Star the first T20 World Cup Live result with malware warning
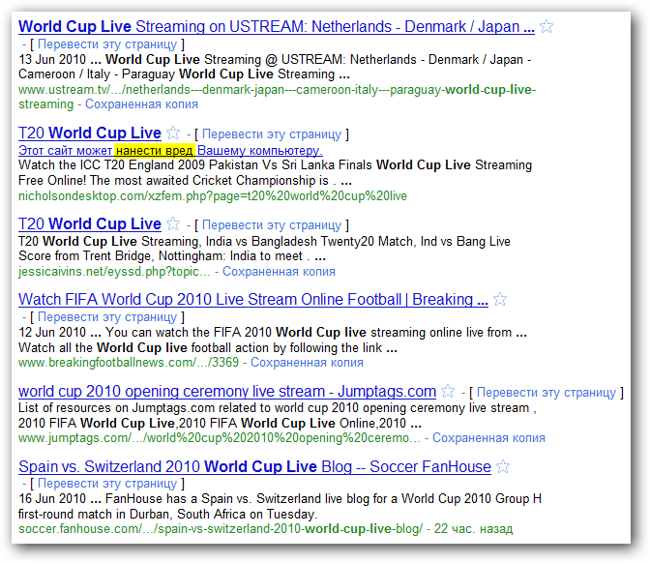The width and height of the screenshot is (650, 563). point(173,133)
